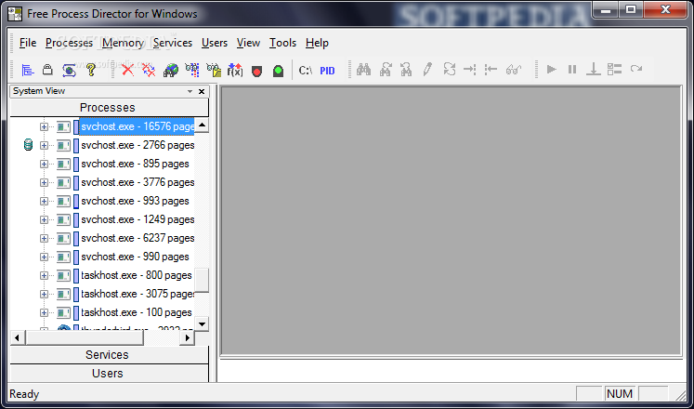Expand svchost.exe 993 pages node
694x409 pixels.
click(44, 202)
